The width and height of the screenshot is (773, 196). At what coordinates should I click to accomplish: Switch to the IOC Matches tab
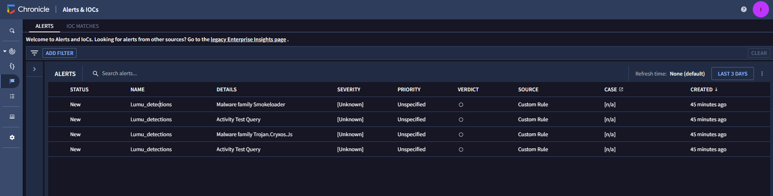tap(83, 26)
